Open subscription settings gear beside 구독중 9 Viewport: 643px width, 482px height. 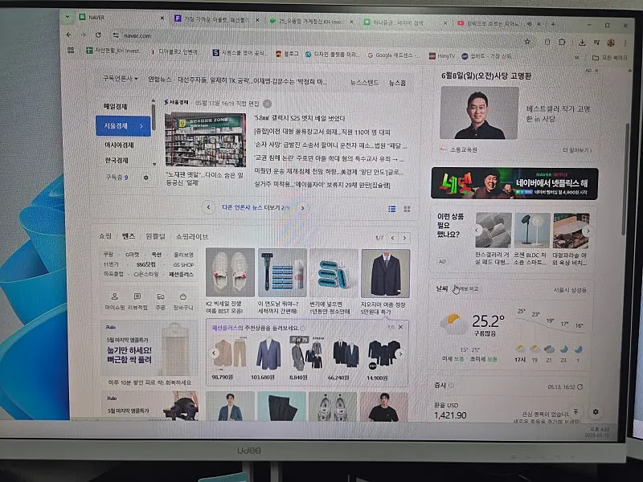click(x=145, y=178)
